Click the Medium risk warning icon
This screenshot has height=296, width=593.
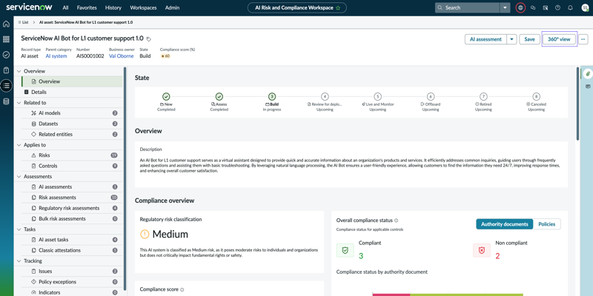[x=145, y=234]
